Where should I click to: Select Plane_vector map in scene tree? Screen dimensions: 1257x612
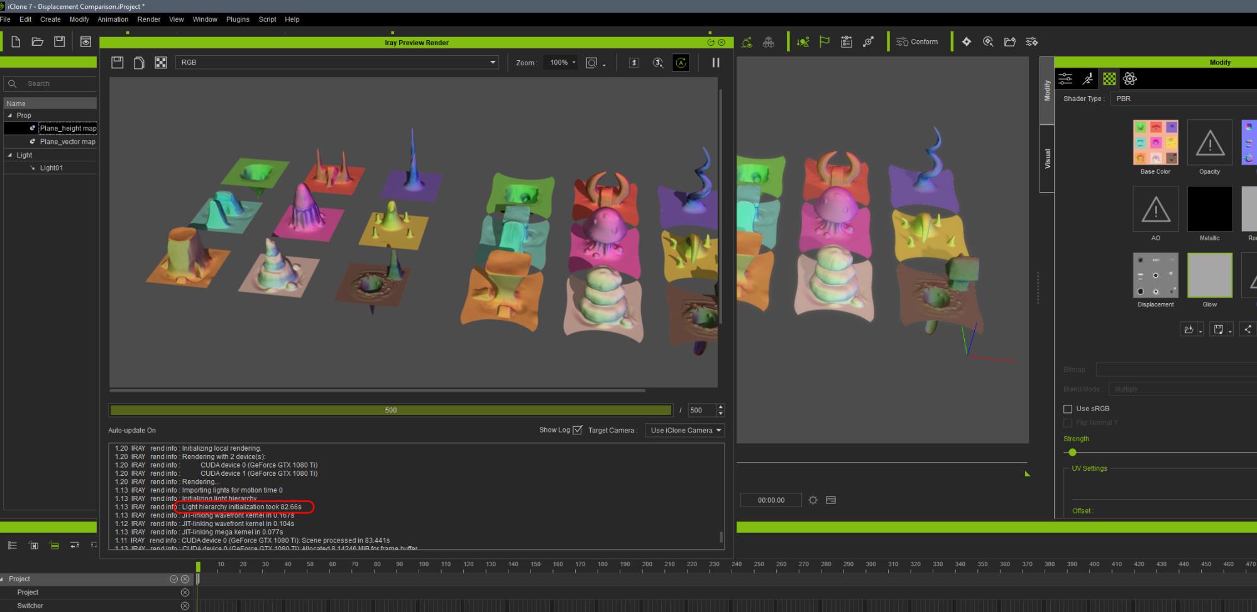coord(67,142)
